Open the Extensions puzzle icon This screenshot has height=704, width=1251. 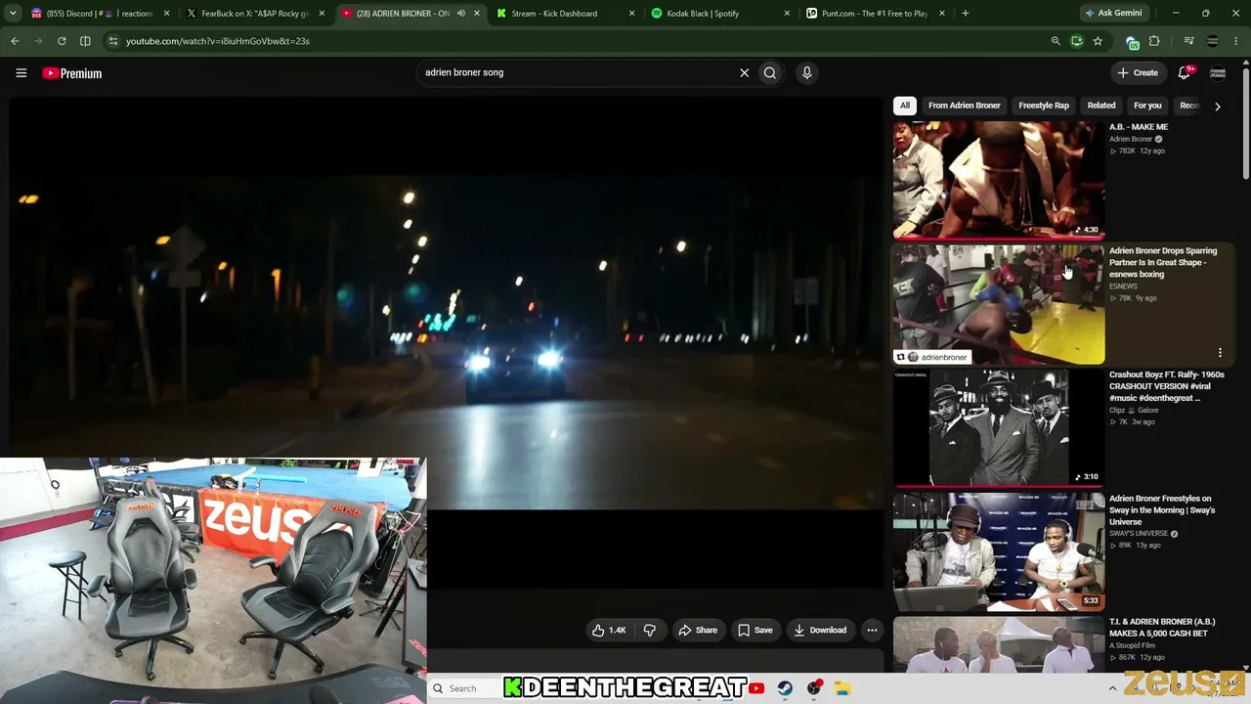pos(1154,41)
